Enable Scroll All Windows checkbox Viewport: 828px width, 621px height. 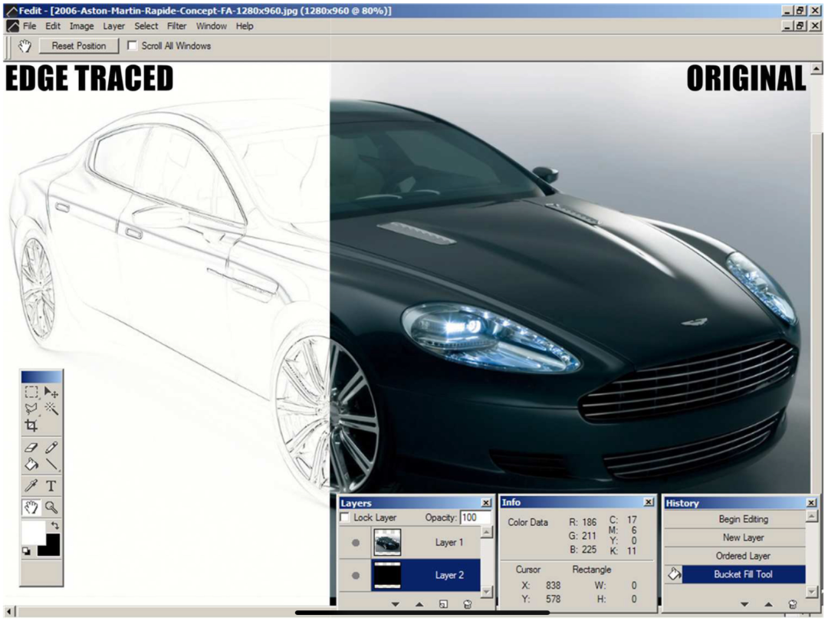133,46
